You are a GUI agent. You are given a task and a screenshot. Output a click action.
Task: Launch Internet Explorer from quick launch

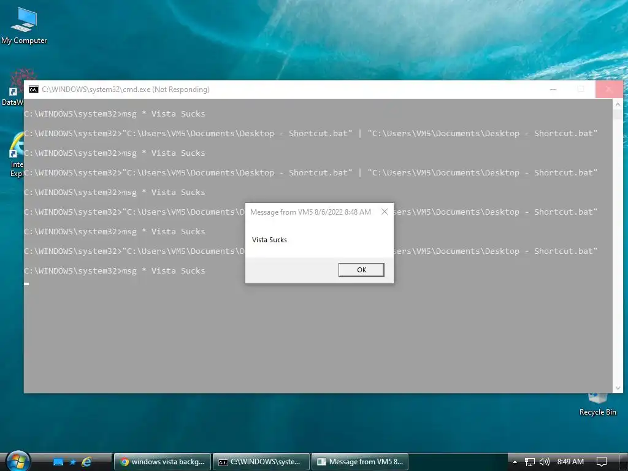86,462
